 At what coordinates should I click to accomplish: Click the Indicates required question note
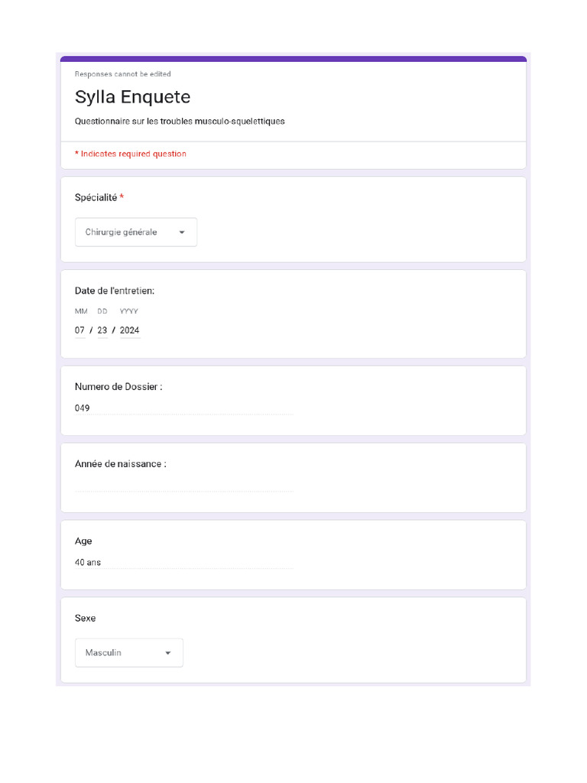(x=131, y=154)
